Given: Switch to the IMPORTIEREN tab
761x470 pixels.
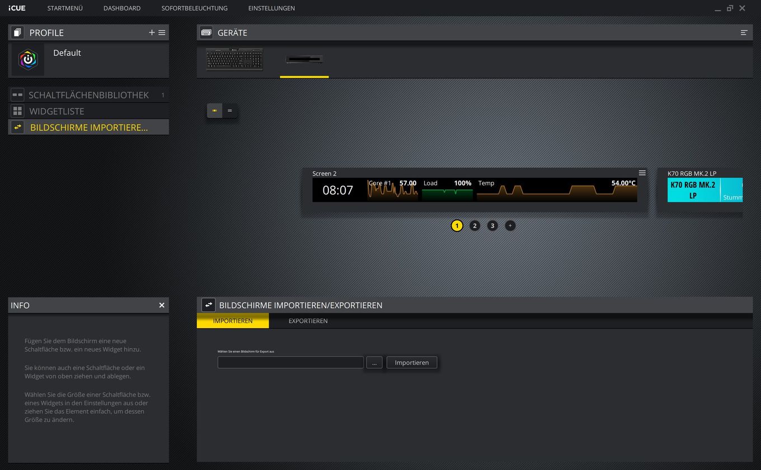Looking at the screenshot, I should tap(233, 321).
